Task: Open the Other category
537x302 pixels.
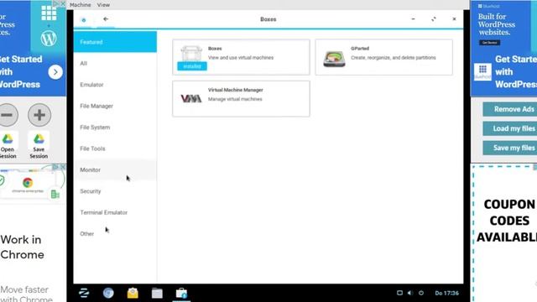Action: [115, 233]
